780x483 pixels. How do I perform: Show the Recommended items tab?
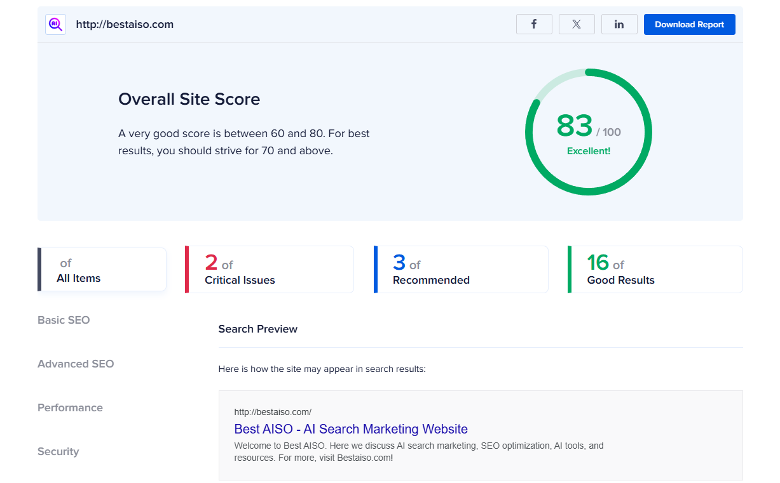[461, 270]
